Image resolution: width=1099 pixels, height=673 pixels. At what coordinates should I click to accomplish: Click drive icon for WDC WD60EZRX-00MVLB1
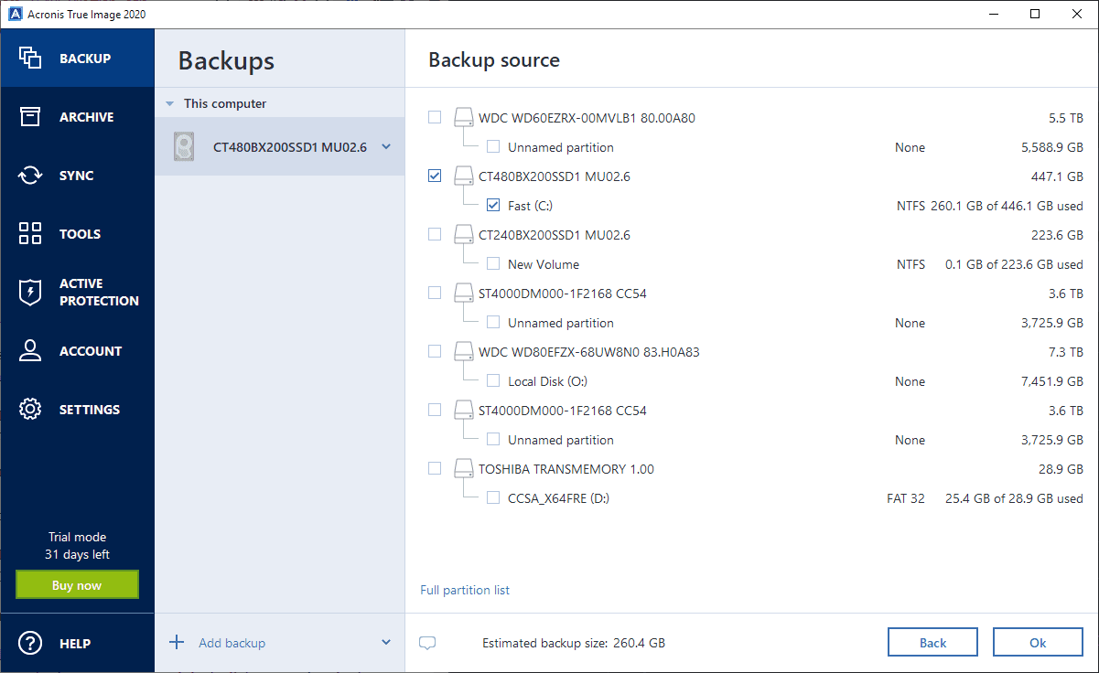pos(463,117)
